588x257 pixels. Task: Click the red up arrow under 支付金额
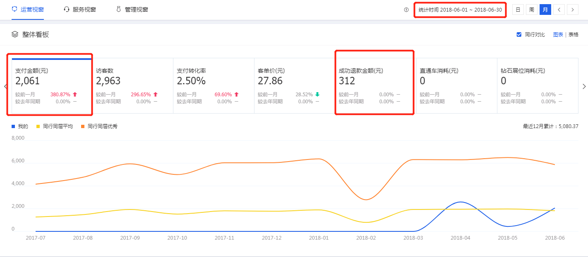coord(75,95)
